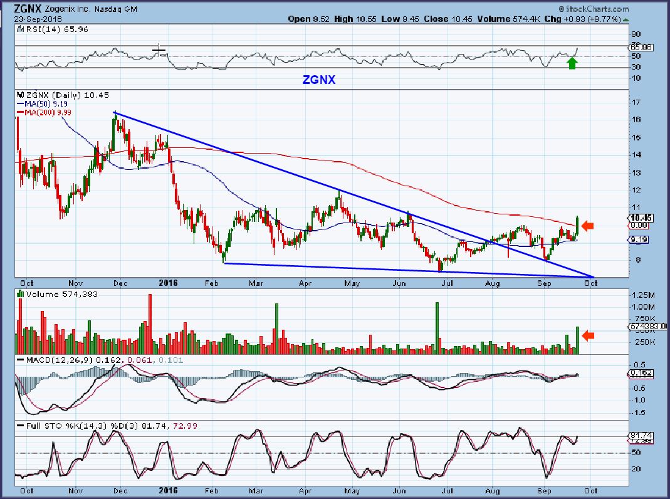
Task: Click the 17 mark on the price axis
Action: (636, 102)
